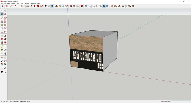Open the Edit menu

pyautogui.click(x=5, y=3)
